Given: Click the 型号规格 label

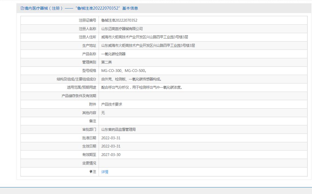Looking at the screenshot, I should click(89, 71).
